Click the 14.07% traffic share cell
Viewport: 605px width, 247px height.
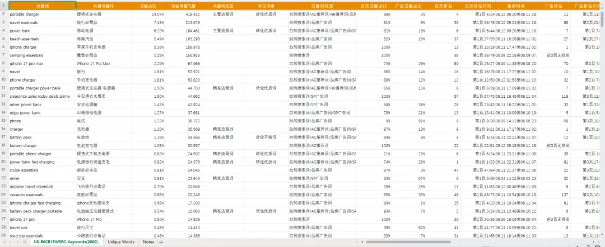(148, 14)
